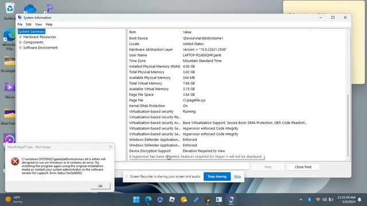This screenshot has width=367, height=206.
Task: Open Clipchamp from the taskbar
Action: 160,200
